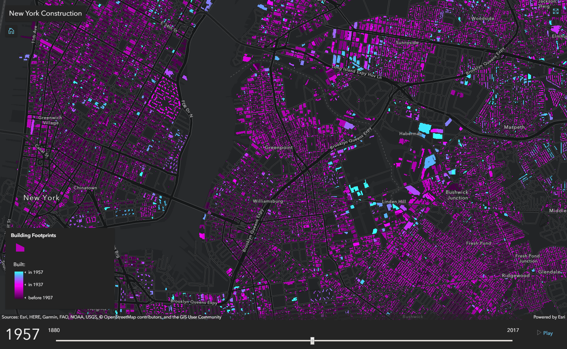Click the Play text link

[548, 333]
